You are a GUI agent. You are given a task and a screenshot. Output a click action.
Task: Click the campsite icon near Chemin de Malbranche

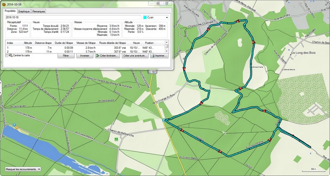click(x=116, y=139)
